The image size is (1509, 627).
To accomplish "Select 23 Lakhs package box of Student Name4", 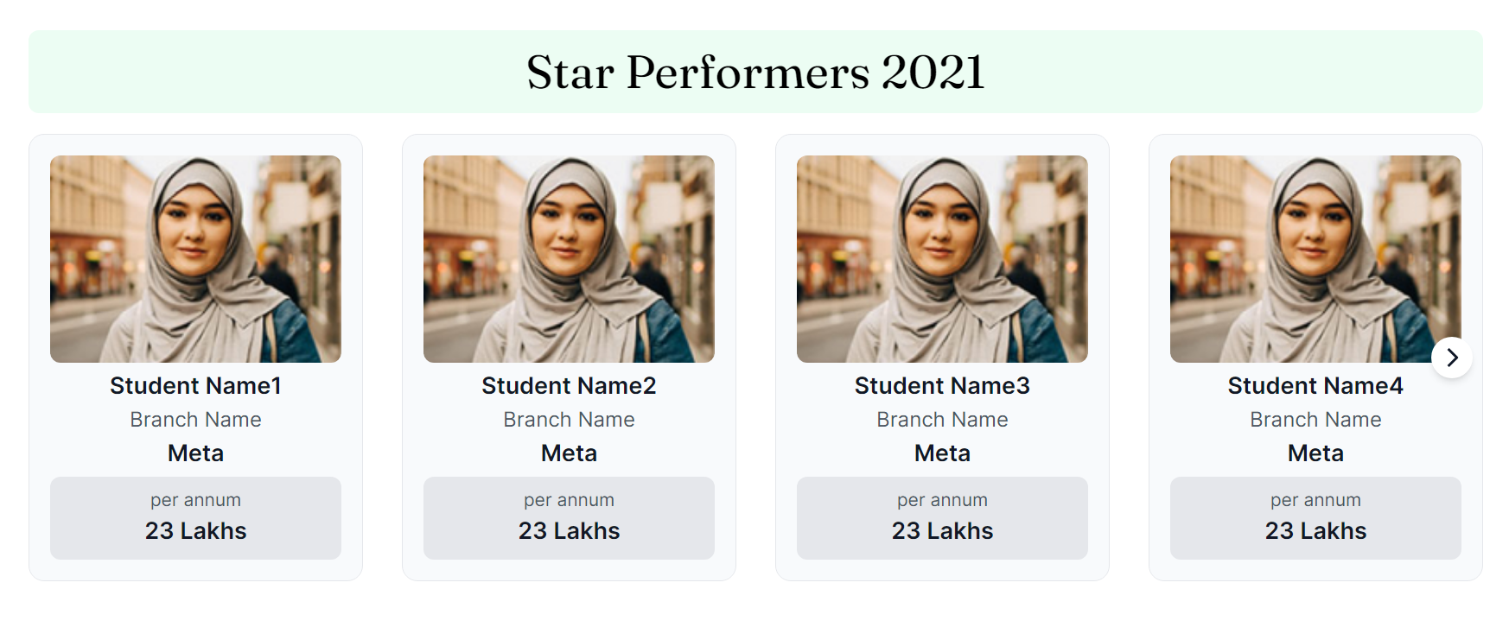I will [1315, 518].
